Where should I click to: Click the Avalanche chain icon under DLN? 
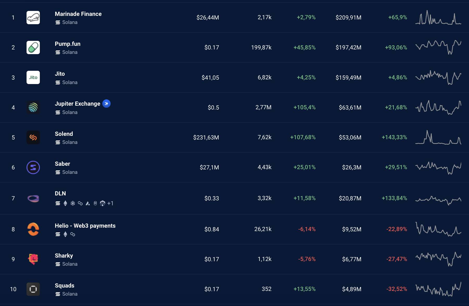coord(88,203)
